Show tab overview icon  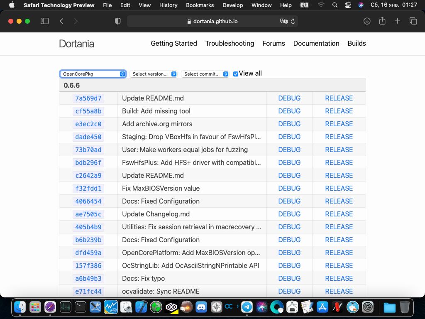413,21
